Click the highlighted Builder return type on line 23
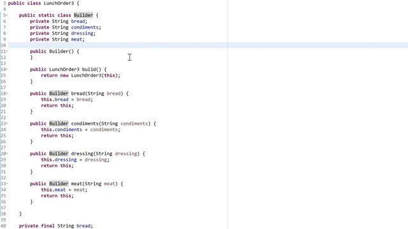This screenshot has height=229, width=408. (x=59, y=123)
